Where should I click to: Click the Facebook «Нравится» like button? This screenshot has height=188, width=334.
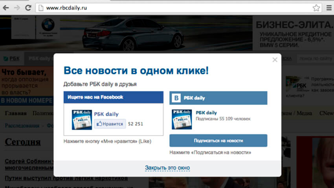point(110,124)
